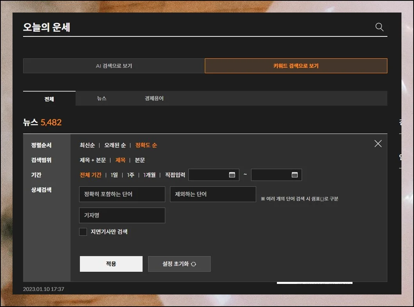Select the 1주 period filter
The height and width of the screenshot is (307, 414).
[x=130, y=175]
